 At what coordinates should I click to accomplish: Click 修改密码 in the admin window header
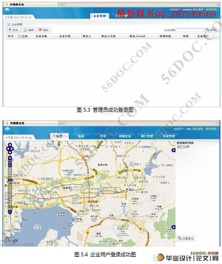(x=211, y=10)
